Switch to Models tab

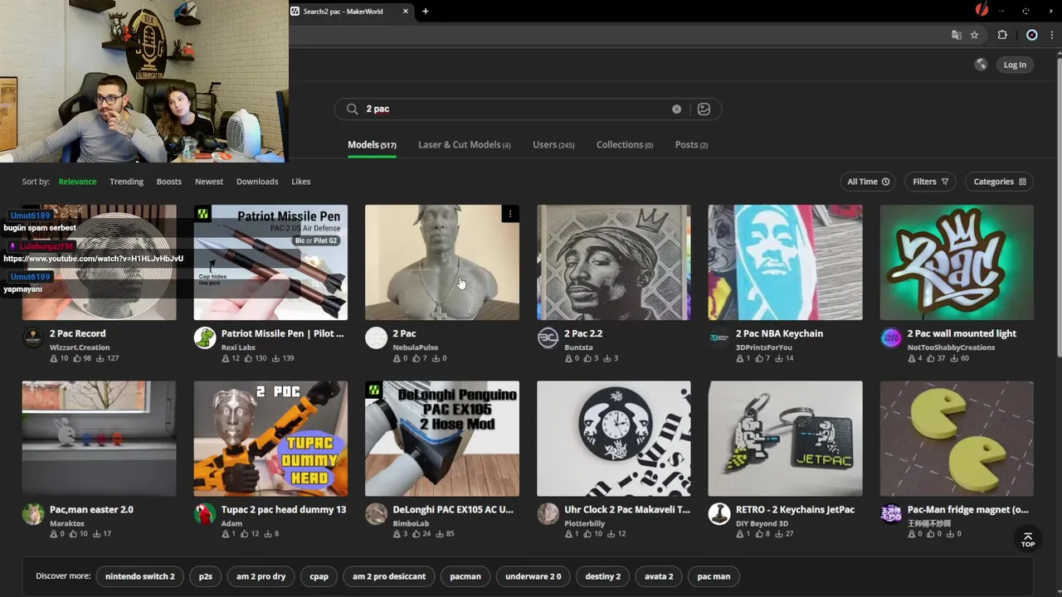click(372, 145)
